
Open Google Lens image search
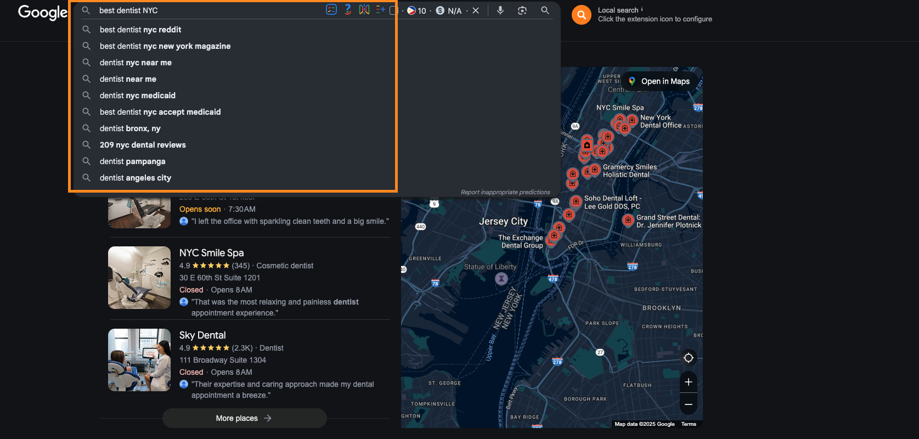tap(522, 10)
